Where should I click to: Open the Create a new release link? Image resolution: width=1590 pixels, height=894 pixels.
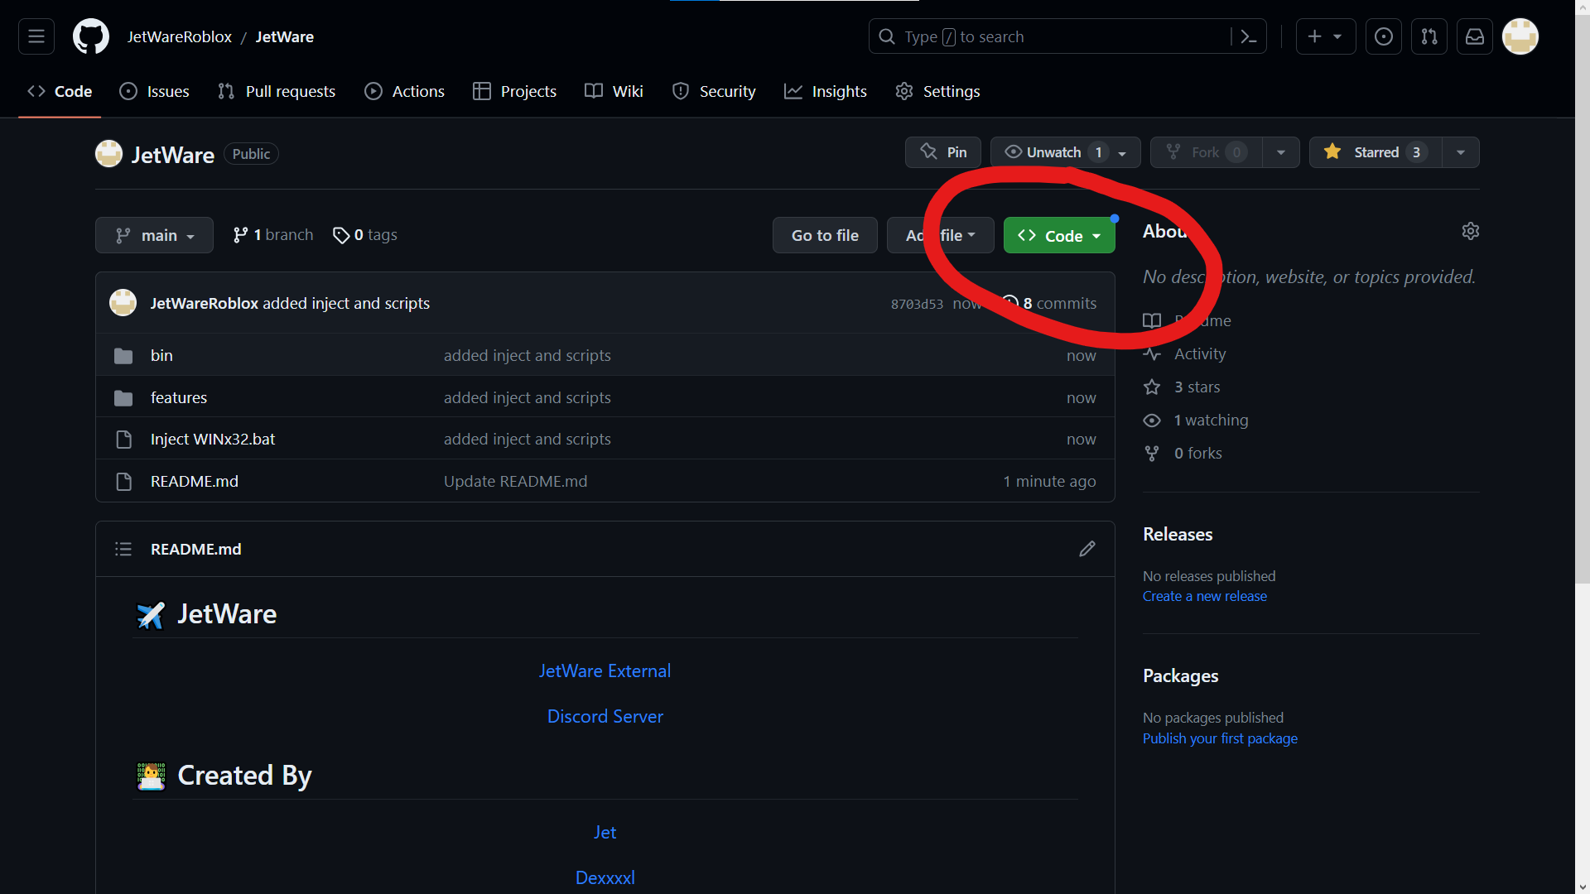pyautogui.click(x=1204, y=596)
